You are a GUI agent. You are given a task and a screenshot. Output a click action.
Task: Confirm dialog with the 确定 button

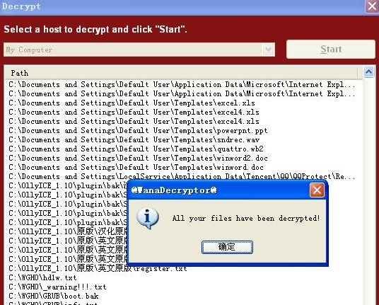coord(227,247)
